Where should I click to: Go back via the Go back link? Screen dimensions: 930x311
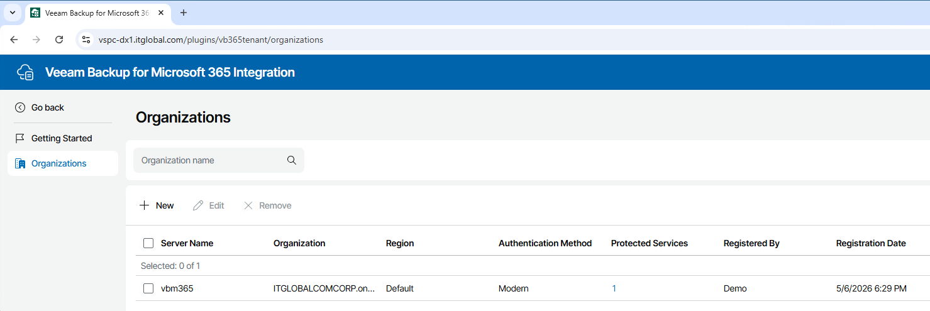tap(40, 107)
